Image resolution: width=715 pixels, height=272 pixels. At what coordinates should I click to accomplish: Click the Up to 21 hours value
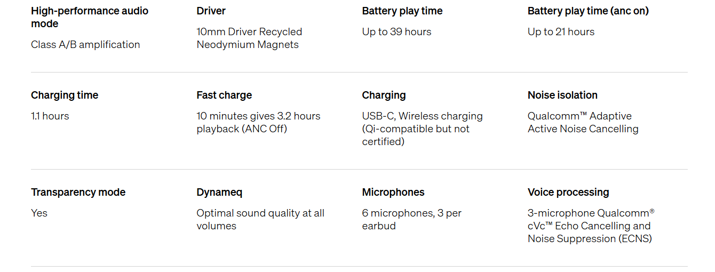(561, 31)
